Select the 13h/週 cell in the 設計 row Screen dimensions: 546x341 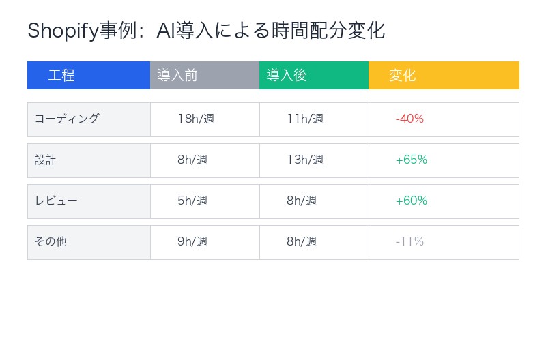click(314, 160)
